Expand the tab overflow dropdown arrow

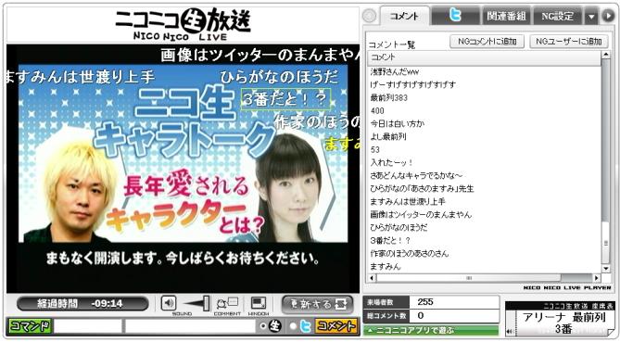click(x=591, y=17)
